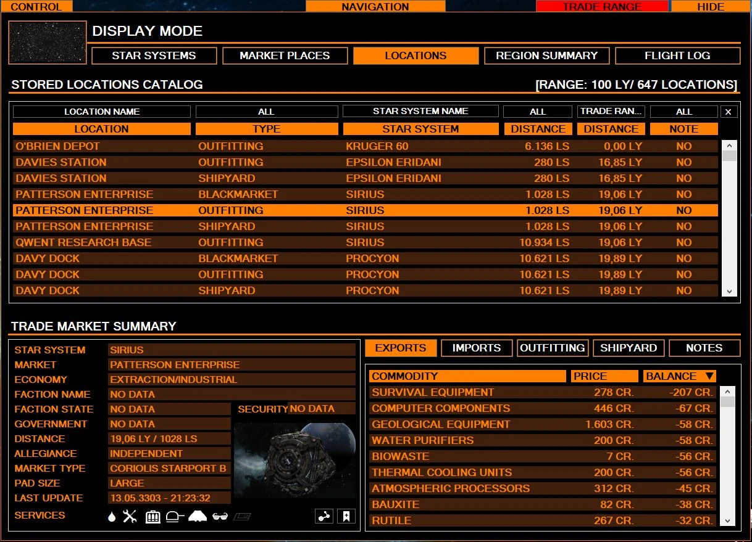Select the COMPUTER COMPONENTS commodity row
The image size is (752, 542).
point(543,408)
